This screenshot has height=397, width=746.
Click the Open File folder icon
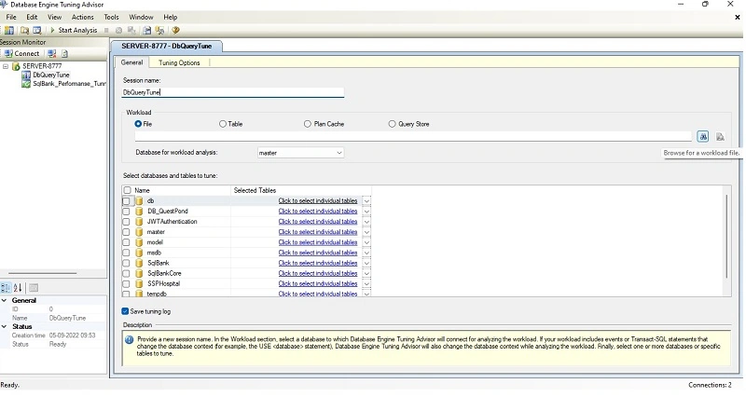point(24,31)
